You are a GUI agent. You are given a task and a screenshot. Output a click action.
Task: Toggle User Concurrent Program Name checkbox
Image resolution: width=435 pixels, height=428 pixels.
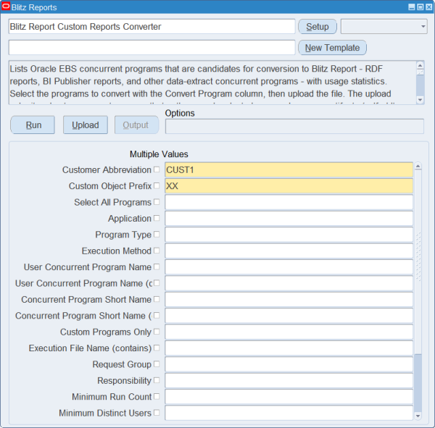click(157, 267)
